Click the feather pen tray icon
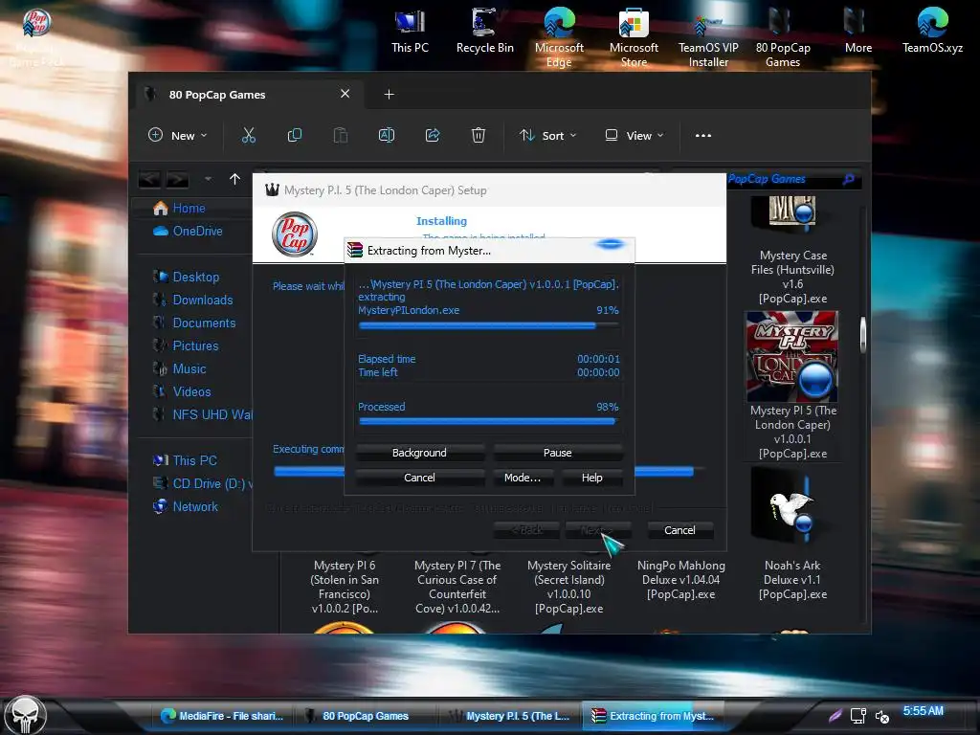This screenshot has width=980, height=735. click(835, 716)
